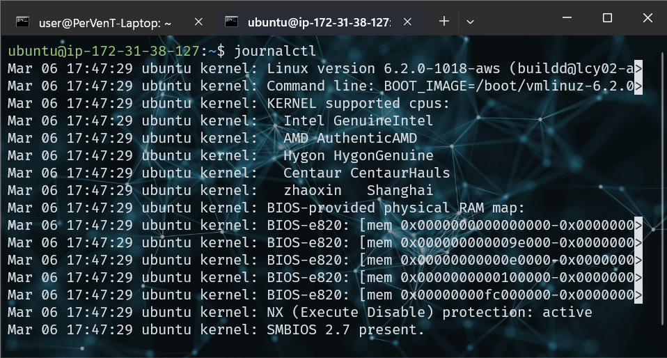Click the terminal icon on the ubuntu@ip-172-31-38-127 tab
Viewport: 667px width, 358px height.
pyautogui.click(x=232, y=22)
